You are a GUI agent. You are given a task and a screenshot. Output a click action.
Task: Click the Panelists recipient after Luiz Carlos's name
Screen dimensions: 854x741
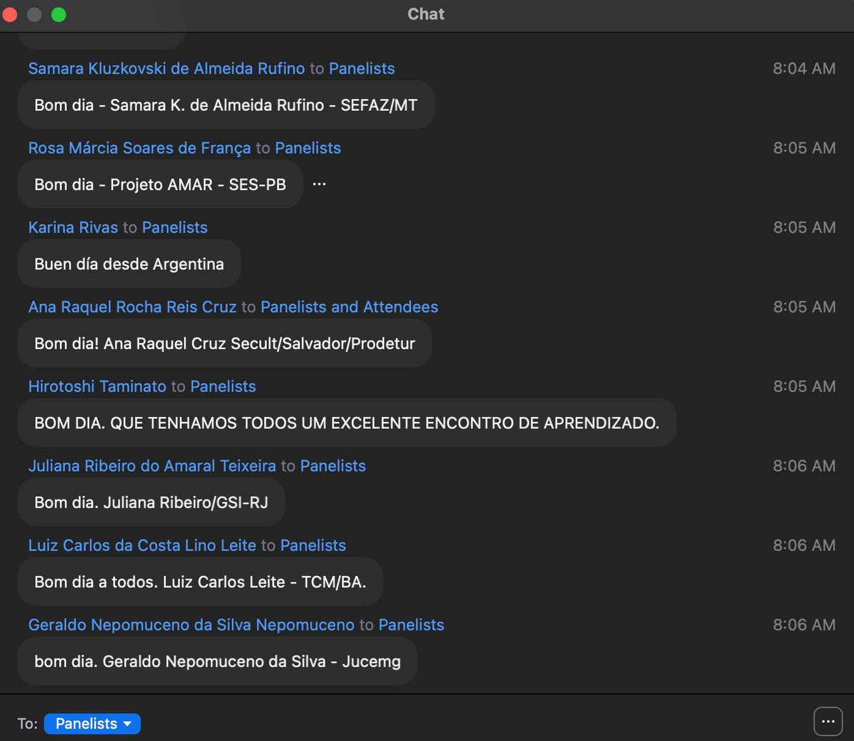point(313,545)
